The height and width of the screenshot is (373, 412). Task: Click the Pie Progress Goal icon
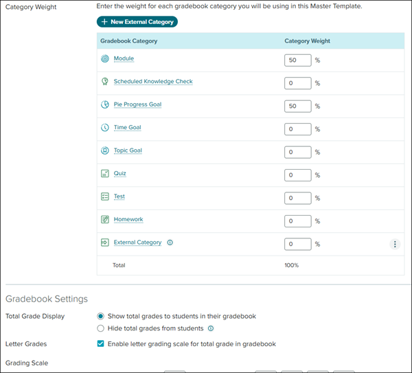pos(105,105)
